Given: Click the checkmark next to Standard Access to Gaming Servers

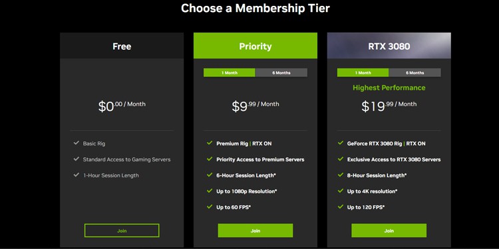Looking at the screenshot, I should click(x=76, y=159).
